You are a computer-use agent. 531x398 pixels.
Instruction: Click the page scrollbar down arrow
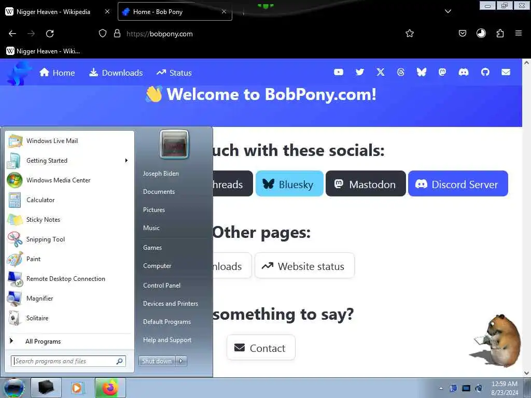(526, 373)
